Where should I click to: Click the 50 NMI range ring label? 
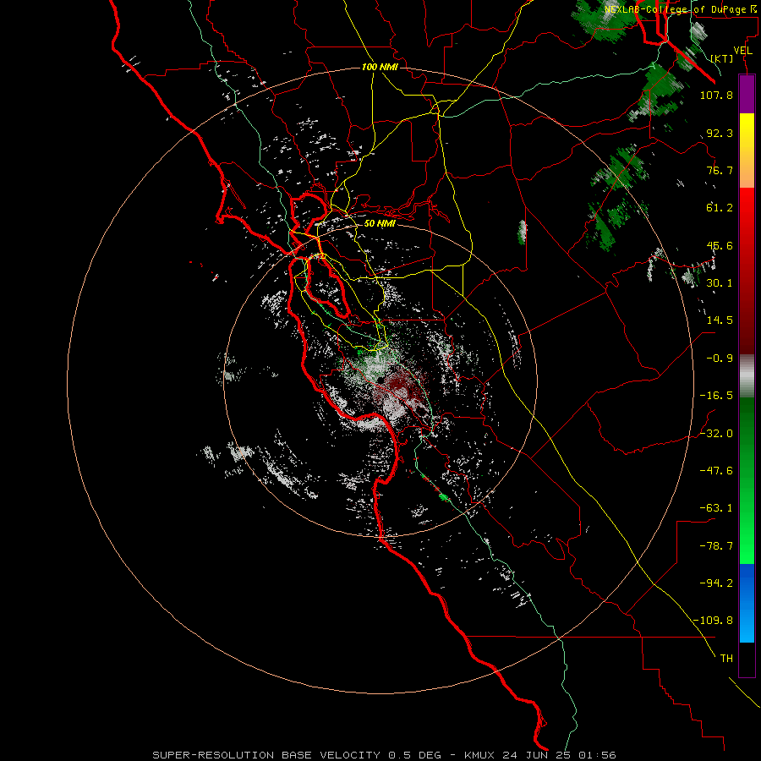pyautogui.click(x=380, y=223)
